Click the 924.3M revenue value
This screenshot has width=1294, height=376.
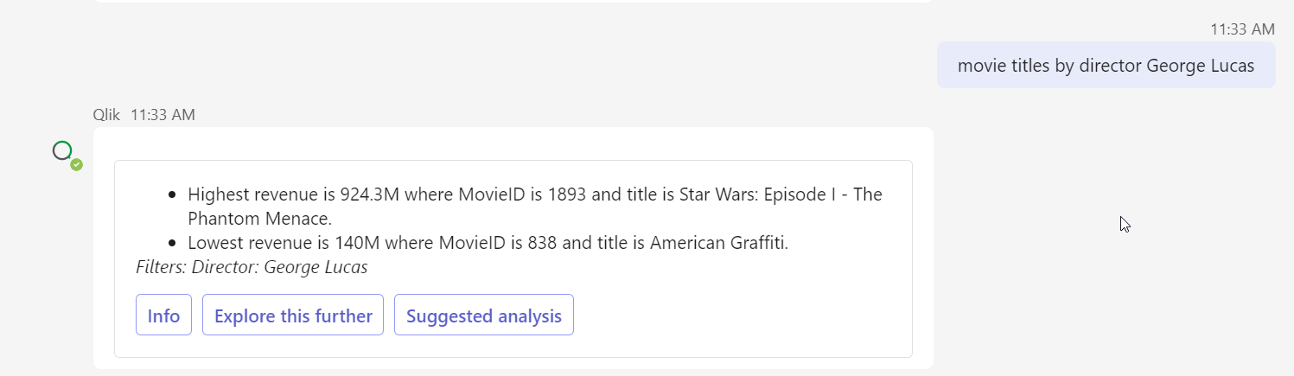(370, 194)
